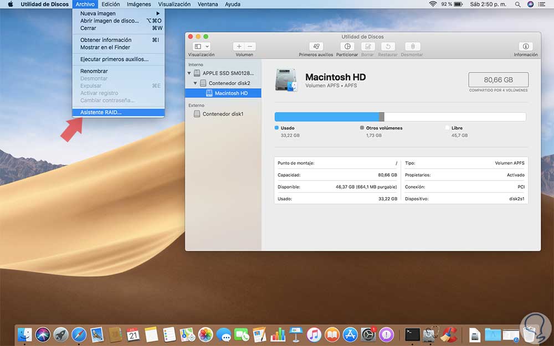Open Siri from the Dock
Screen dimensions: 554x346
43,334
